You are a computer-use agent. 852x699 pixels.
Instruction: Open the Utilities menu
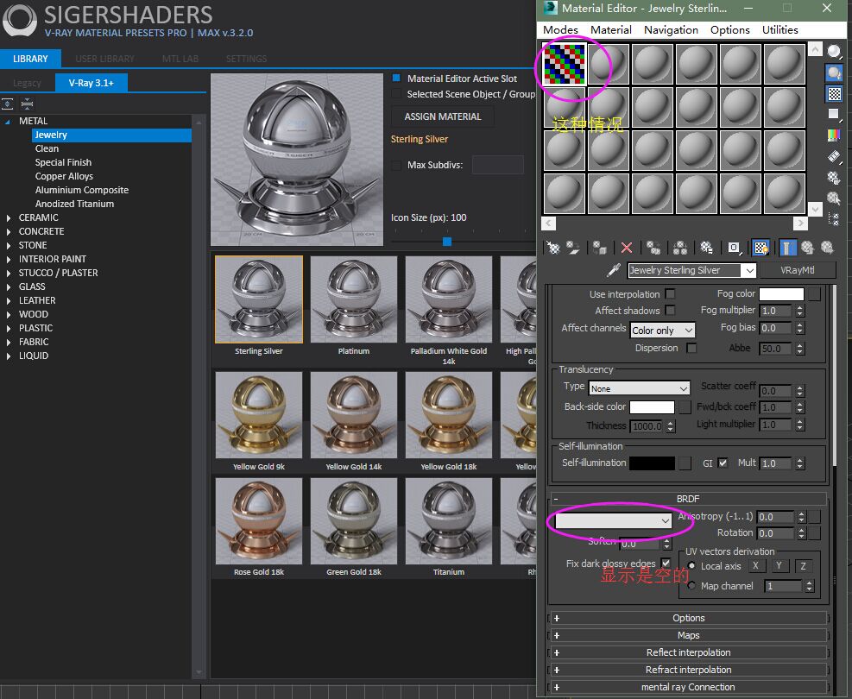779,30
